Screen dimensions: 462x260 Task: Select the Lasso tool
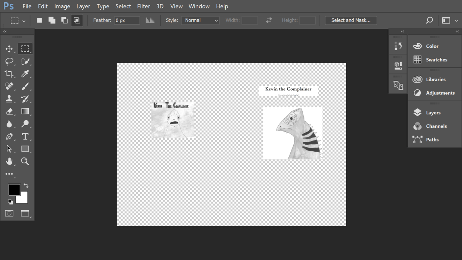[x=10, y=61]
